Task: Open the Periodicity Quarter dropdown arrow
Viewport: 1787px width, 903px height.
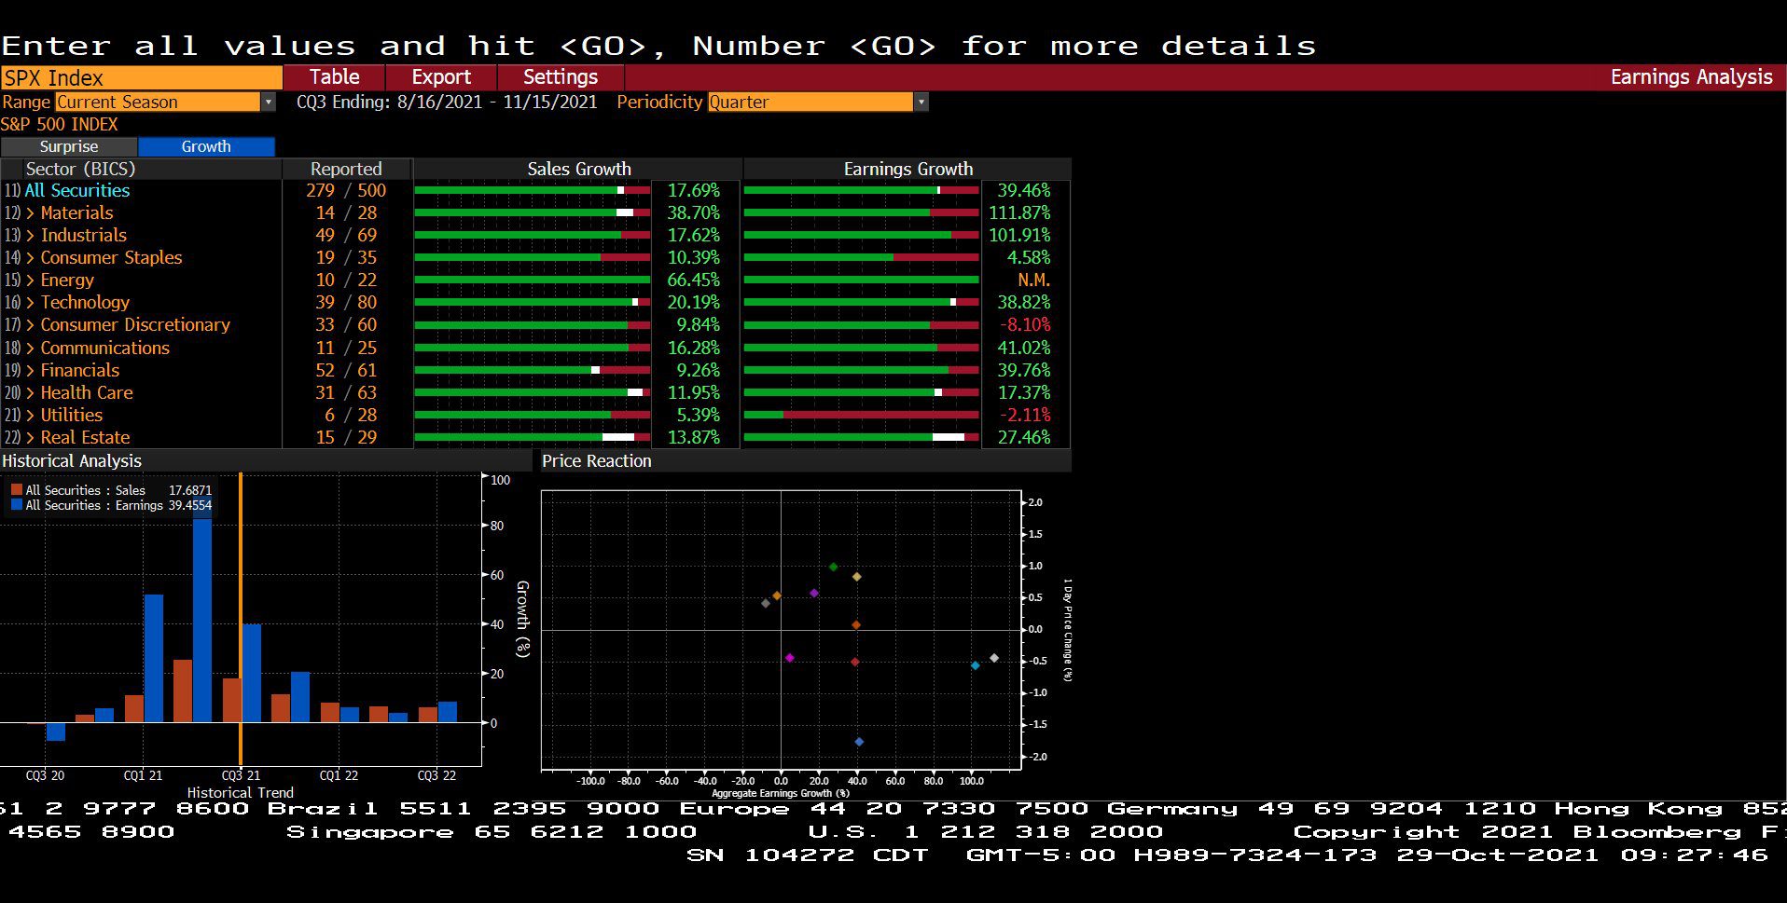Action: pyautogui.click(x=921, y=102)
